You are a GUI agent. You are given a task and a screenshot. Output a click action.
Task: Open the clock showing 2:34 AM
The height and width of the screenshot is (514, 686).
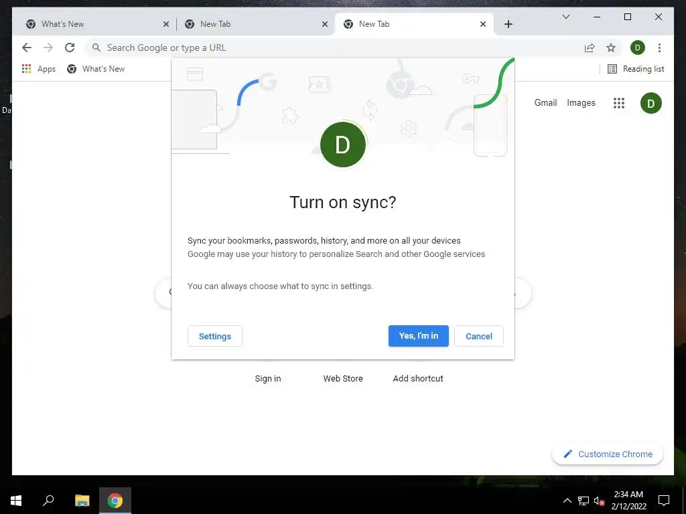628,501
